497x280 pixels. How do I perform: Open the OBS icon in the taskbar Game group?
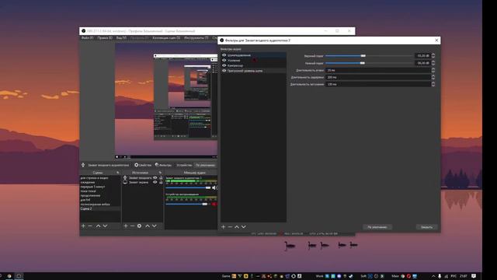point(294,276)
